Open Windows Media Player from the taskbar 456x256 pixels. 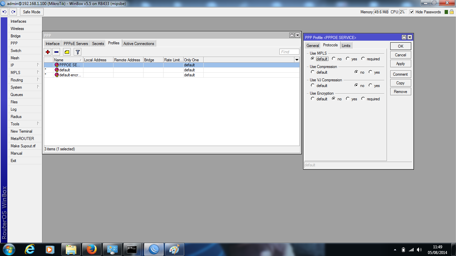point(49,249)
